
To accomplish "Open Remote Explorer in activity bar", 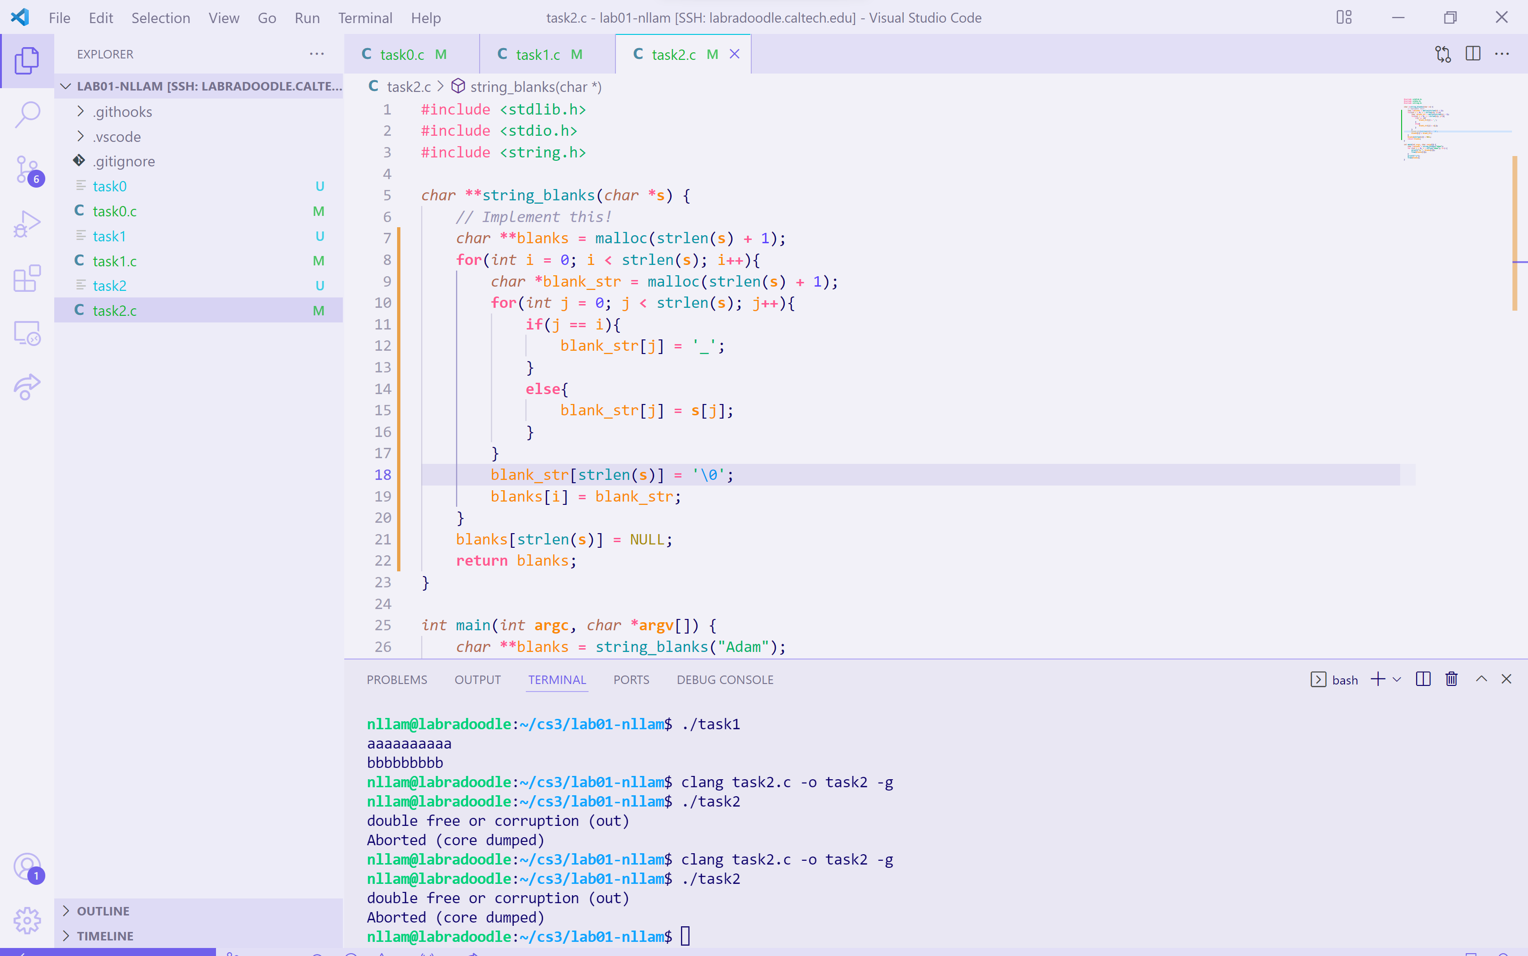I will [x=27, y=333].
